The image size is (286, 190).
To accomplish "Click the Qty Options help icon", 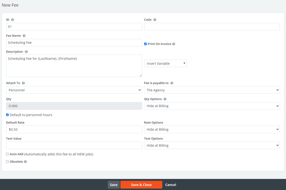I will (x=165, y=99).
